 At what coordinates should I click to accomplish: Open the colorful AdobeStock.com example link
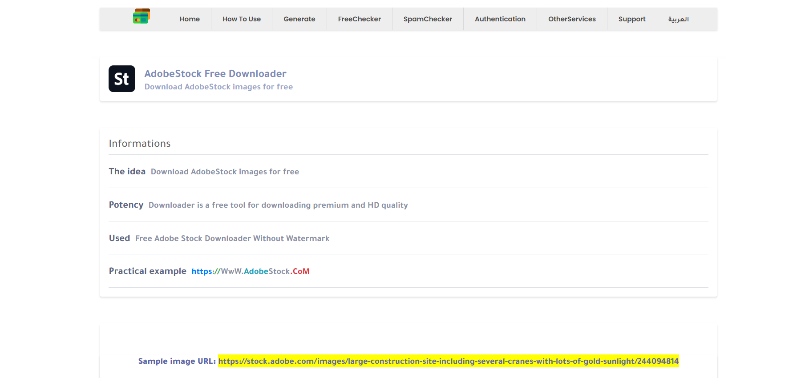tap(251, 271)
